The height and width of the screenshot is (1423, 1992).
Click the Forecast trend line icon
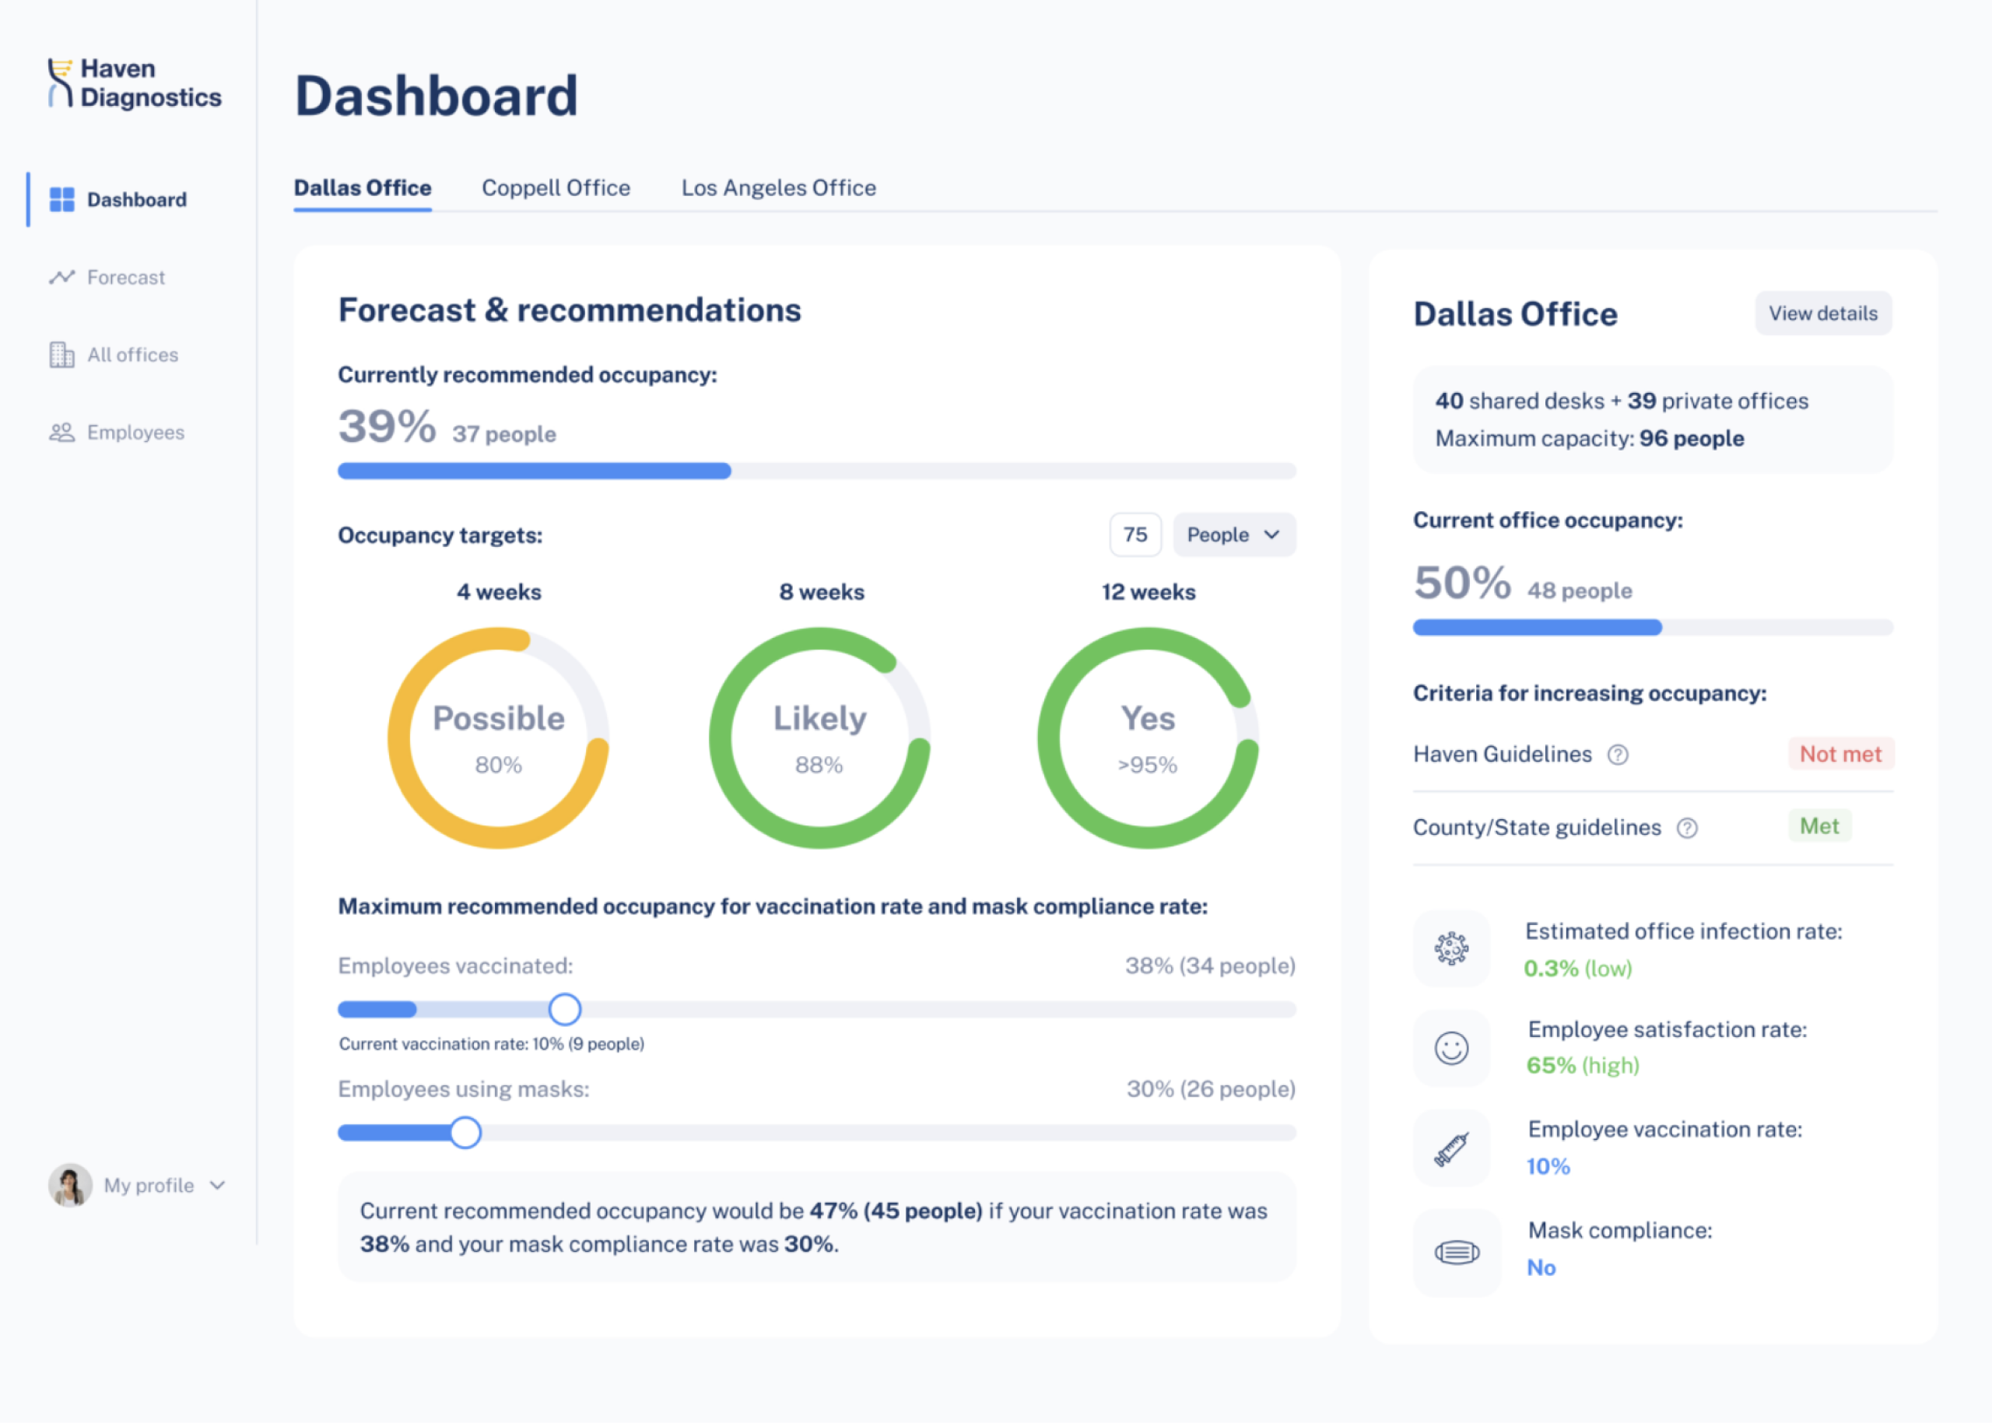(x=61, y=277)
